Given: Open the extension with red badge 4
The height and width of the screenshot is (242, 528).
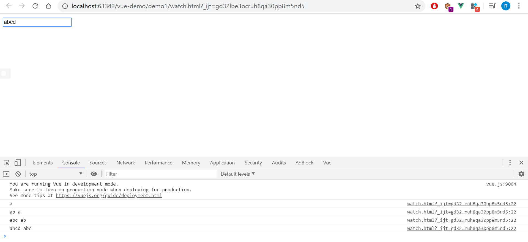Looking at the screenshot, I should coord(475,7).
